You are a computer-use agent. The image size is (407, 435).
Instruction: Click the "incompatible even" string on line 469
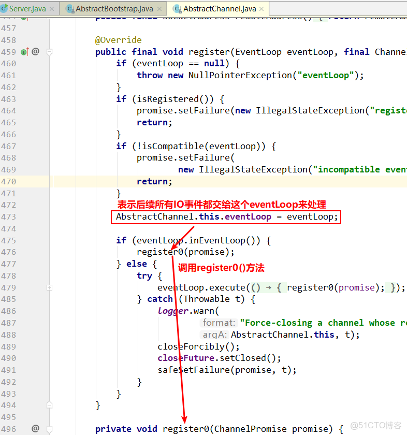click(359, 169)
